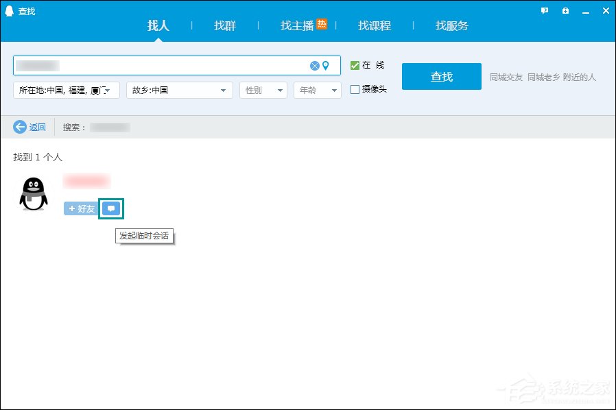Enable the 摄像头 camera filter
This screenshot has height=410, width=616.
[x=355, y=88]
